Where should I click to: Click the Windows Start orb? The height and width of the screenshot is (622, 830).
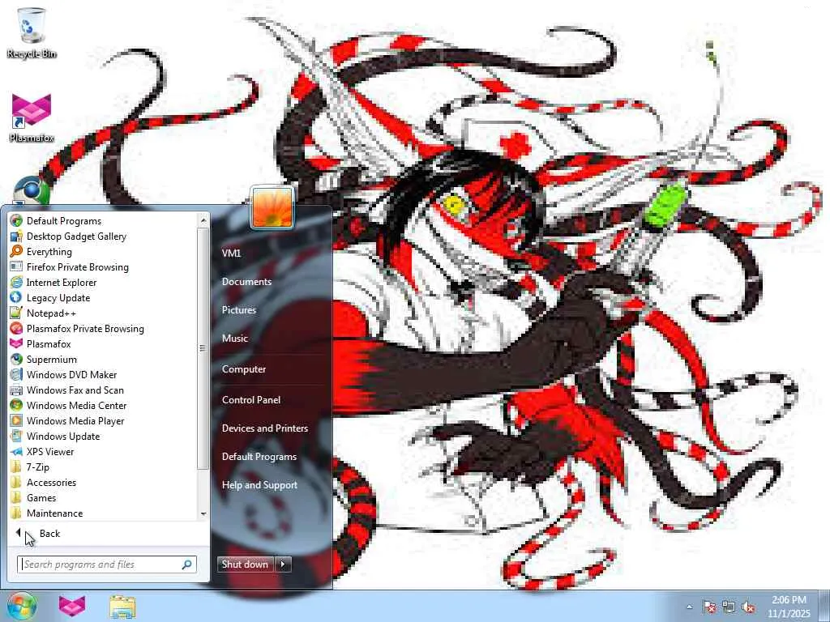tap(20, 606)
